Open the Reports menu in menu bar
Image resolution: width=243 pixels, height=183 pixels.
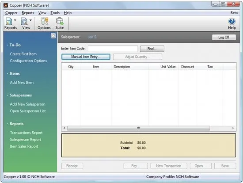coord(28,13)
